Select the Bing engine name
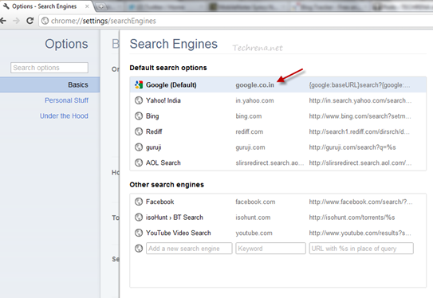This screenshot has width=433, height=298. tap(152, 116)
